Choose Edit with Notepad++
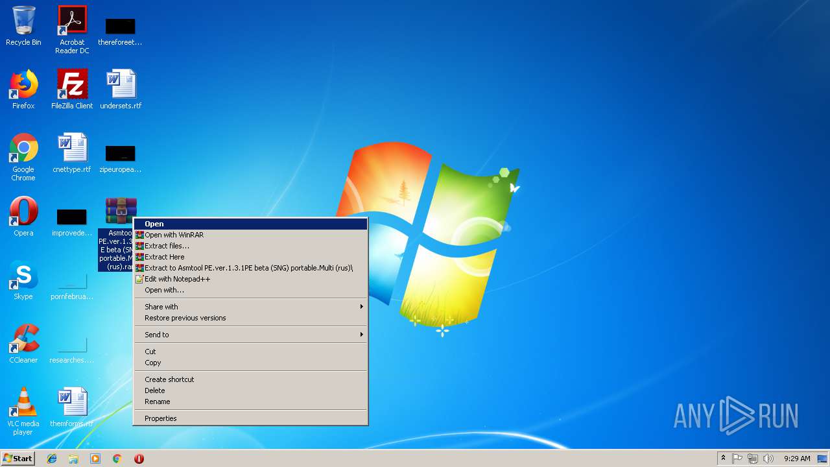Image resolution: width=830 pixels, height=467 pixels. (250, 279)
